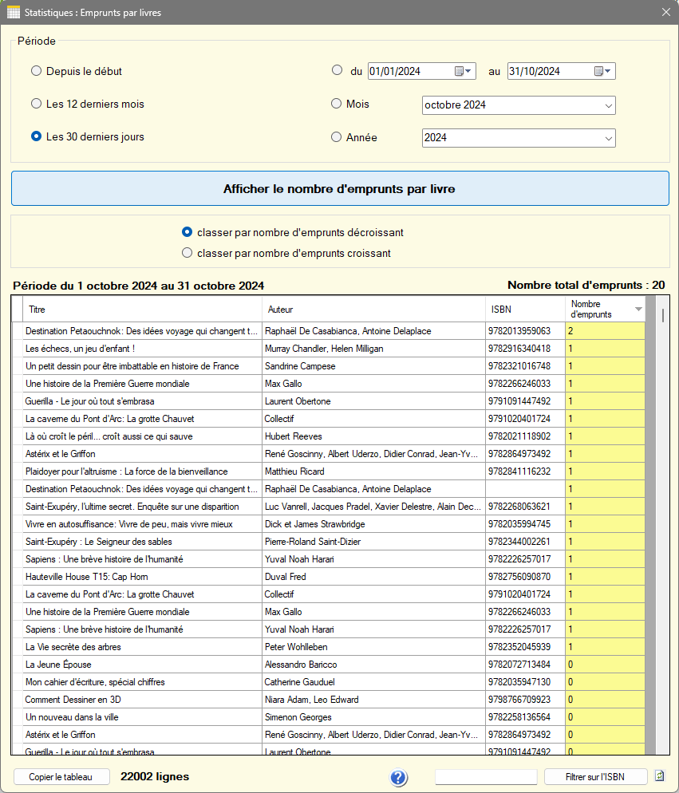679x793 pixels.
Task: Open the calendar picker for the 01/01/2024 date
Action: pyautogui.click(x=463, y=71)
